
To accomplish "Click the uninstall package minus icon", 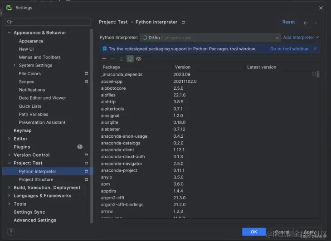I will point(113,58).
